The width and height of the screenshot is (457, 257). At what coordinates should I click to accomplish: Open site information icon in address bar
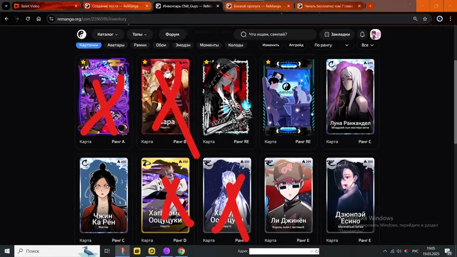pos(51,19)
